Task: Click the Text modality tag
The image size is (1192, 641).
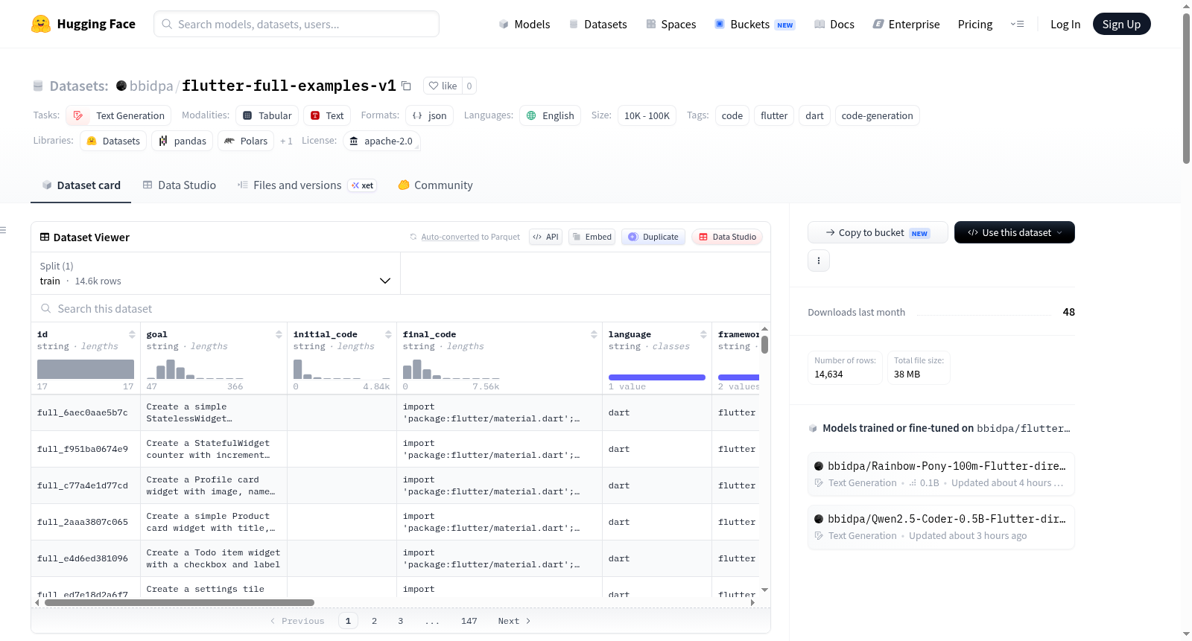Action: coord(327,115)
